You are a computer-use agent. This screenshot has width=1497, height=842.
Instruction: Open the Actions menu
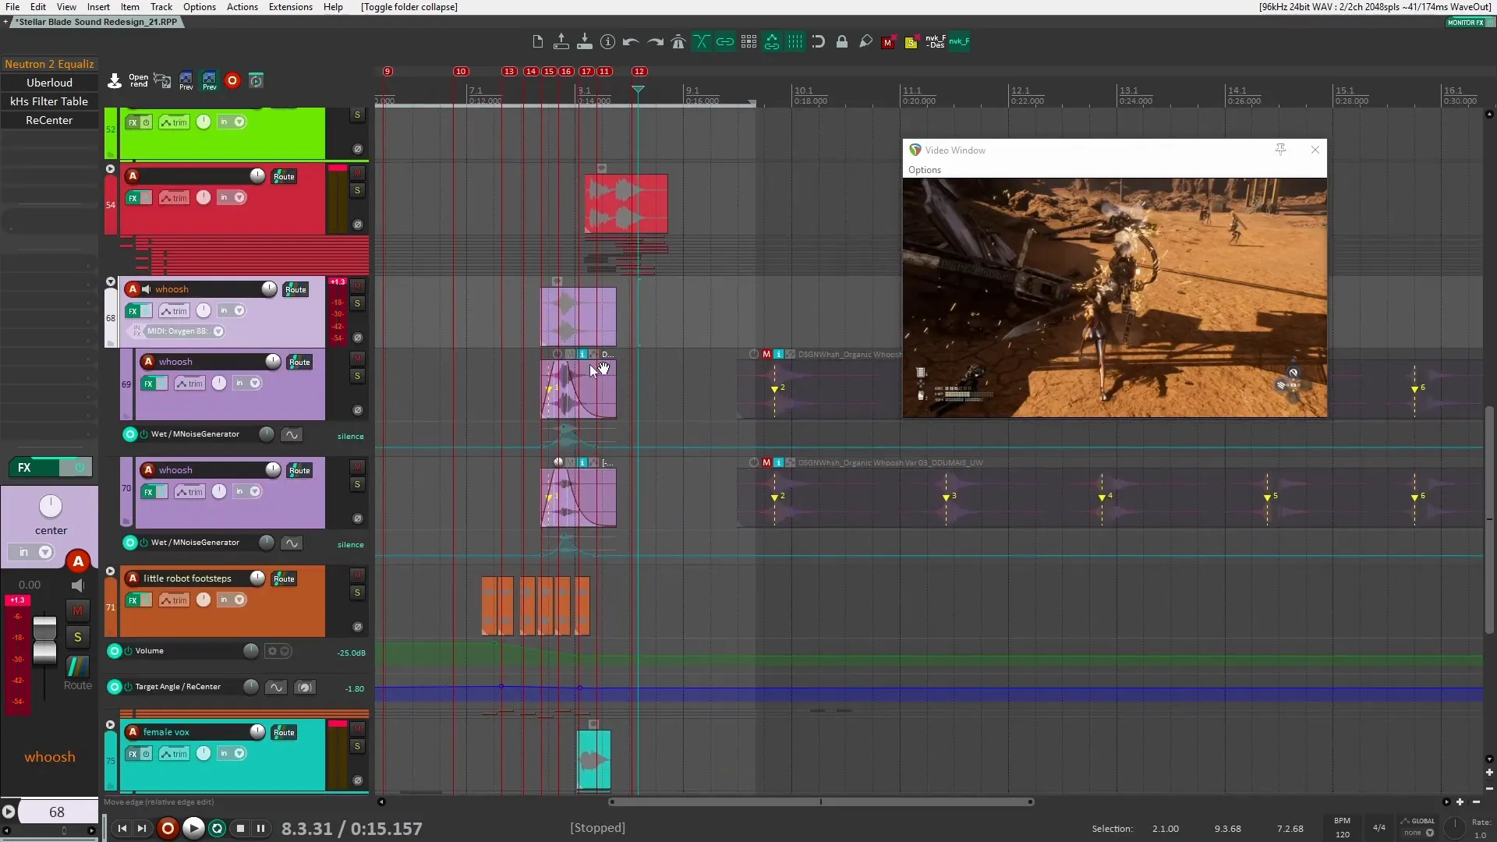(x=242, y=7)
